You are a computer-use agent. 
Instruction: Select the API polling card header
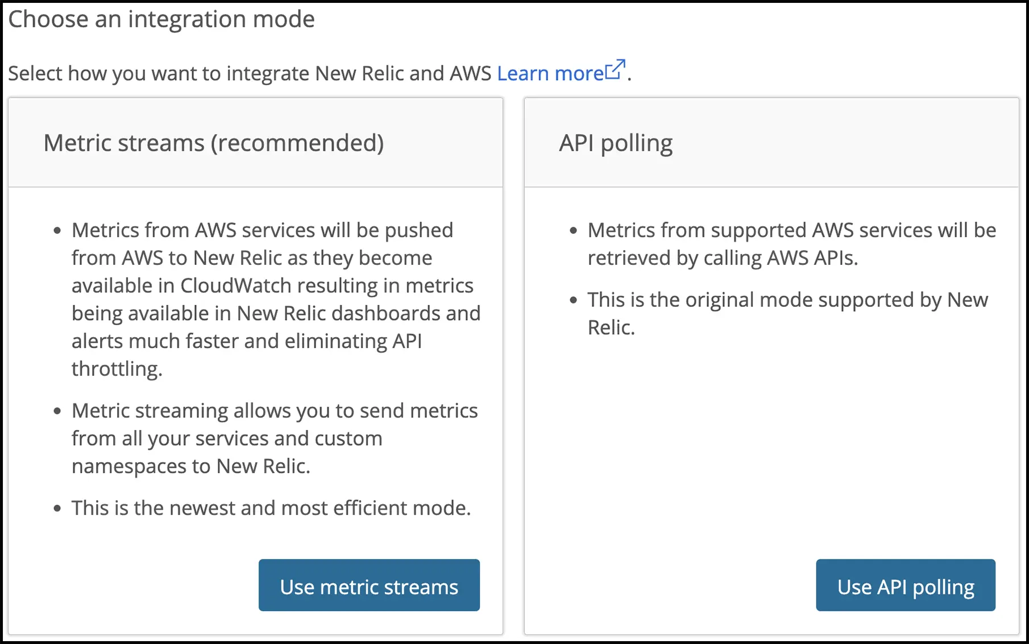coord(616,143)
